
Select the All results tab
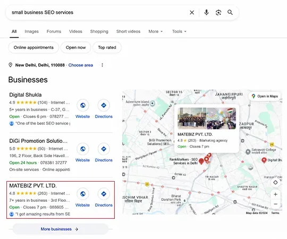[x=14, y=31]
